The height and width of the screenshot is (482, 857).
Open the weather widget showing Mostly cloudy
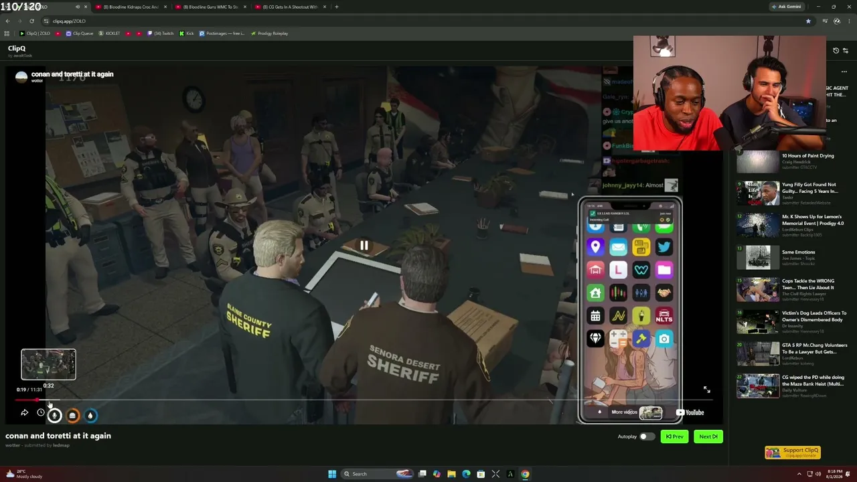[x=24, y=474]
